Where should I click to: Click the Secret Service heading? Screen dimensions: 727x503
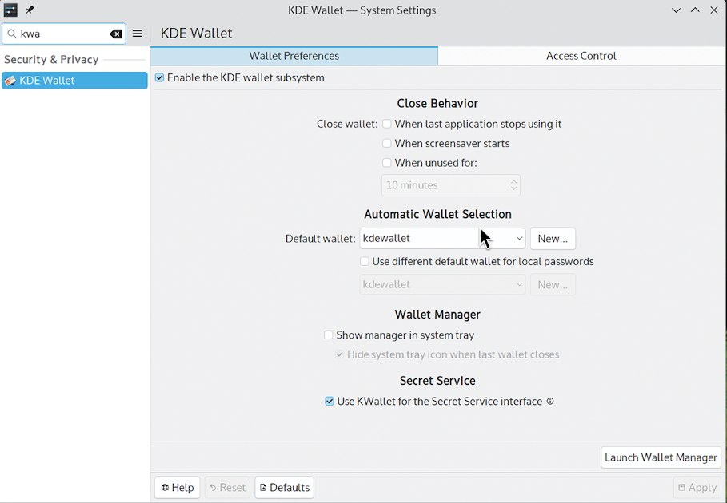pos(437,381)
